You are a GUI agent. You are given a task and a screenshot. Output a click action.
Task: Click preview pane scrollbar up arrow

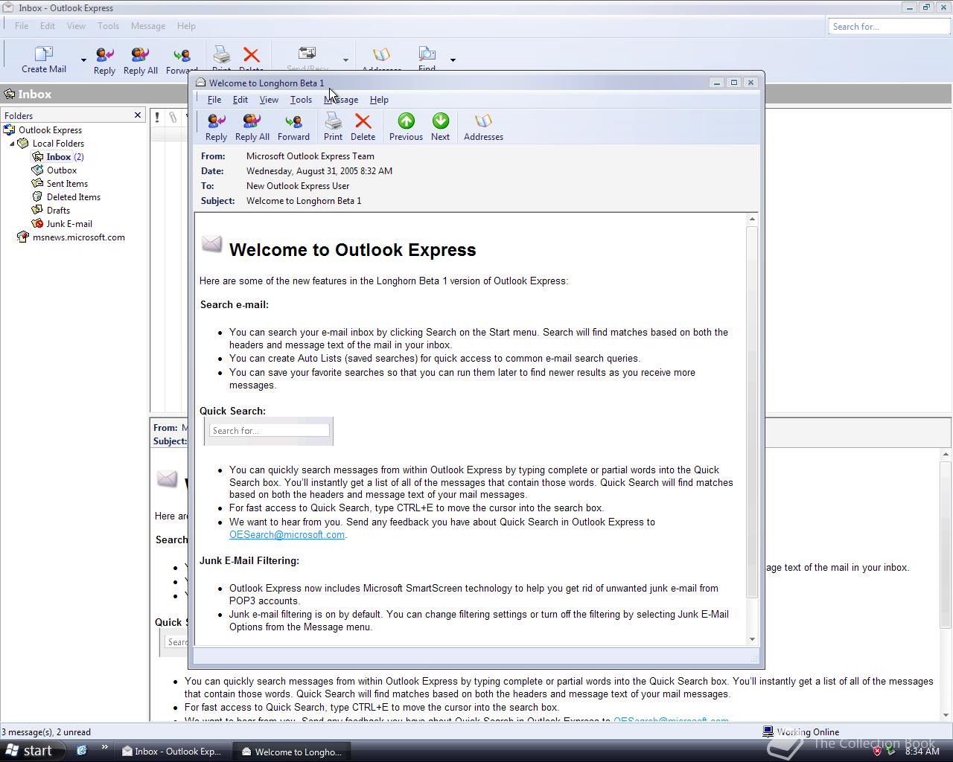947,454
